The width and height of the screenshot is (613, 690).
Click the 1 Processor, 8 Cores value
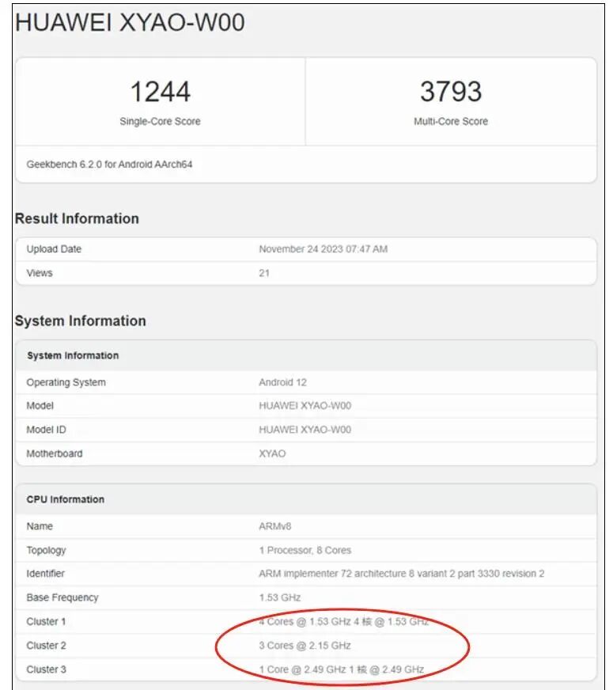[x=305, y=550]
